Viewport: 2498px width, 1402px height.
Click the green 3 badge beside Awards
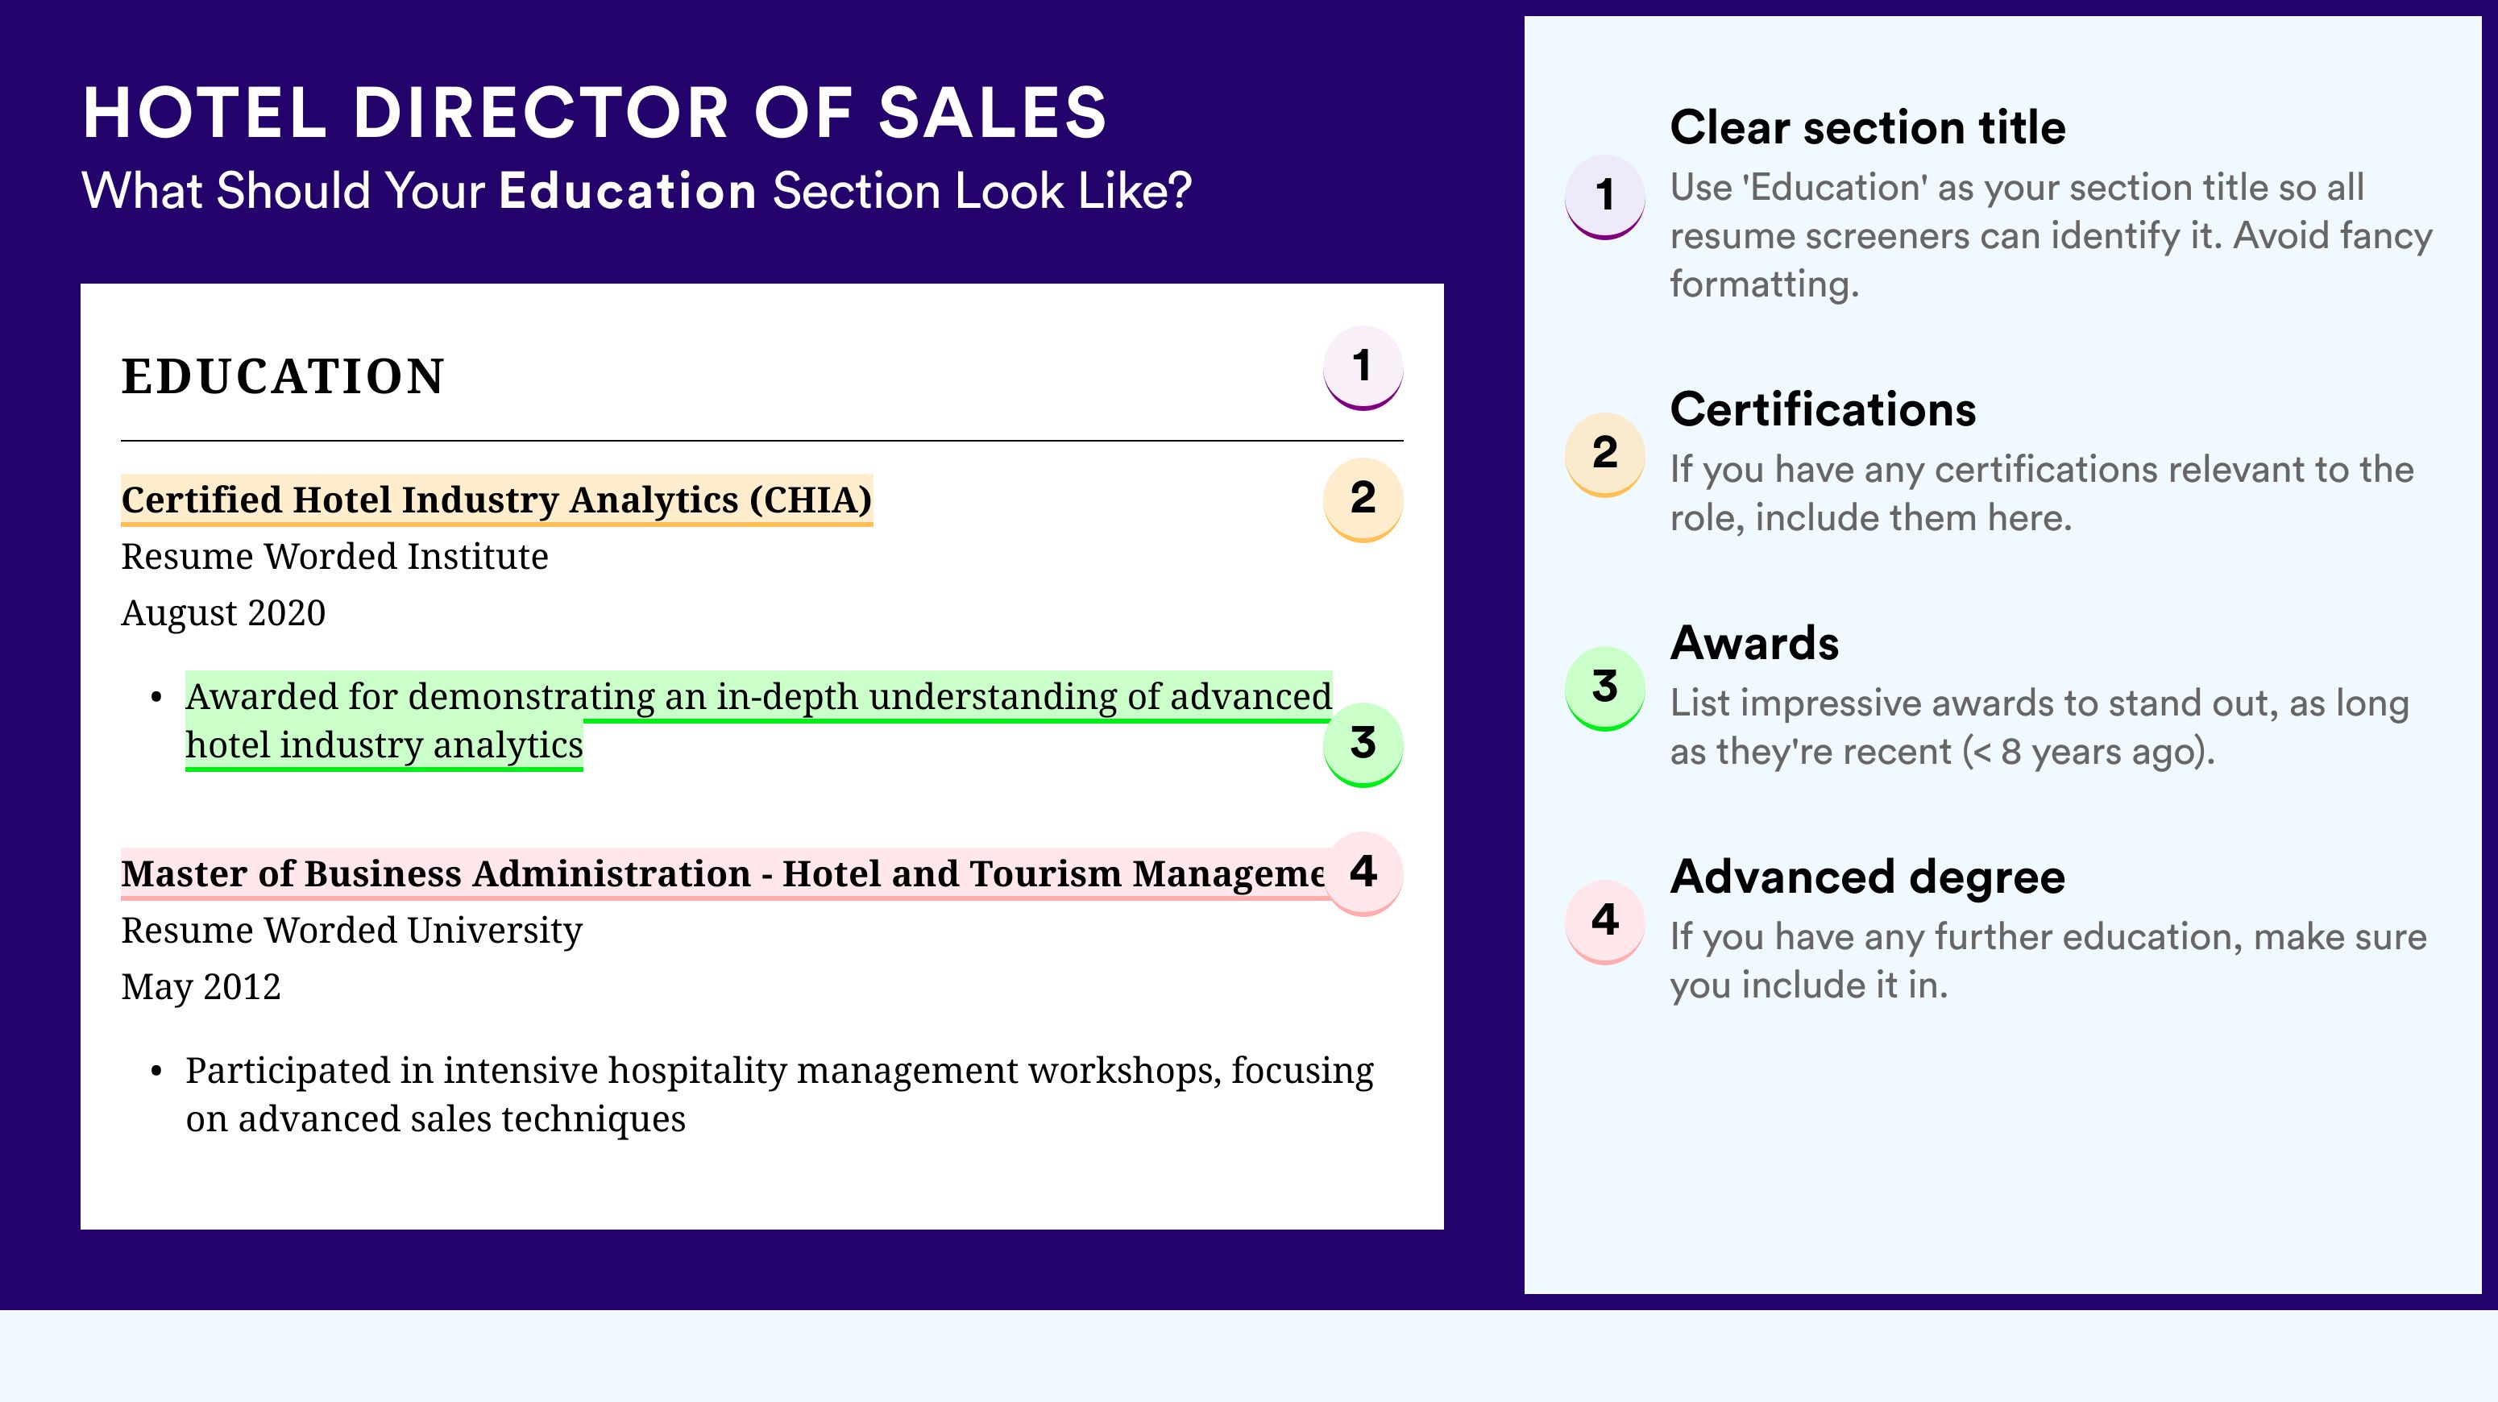[1605, 688]
